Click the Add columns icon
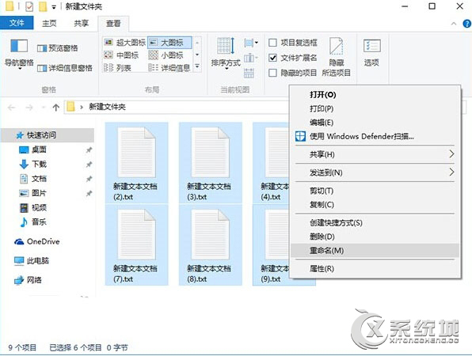Image resolution: width=472 pixels, height=356 pixels. tap(251, 58)
